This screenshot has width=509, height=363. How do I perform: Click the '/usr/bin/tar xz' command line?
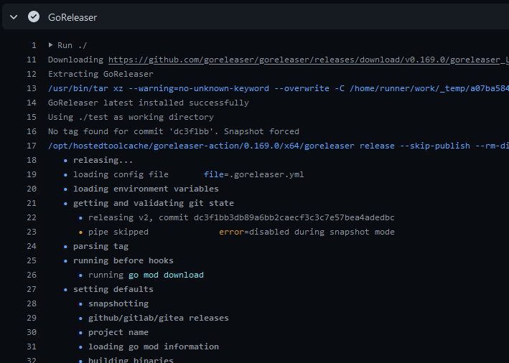[x=279, y=88]
